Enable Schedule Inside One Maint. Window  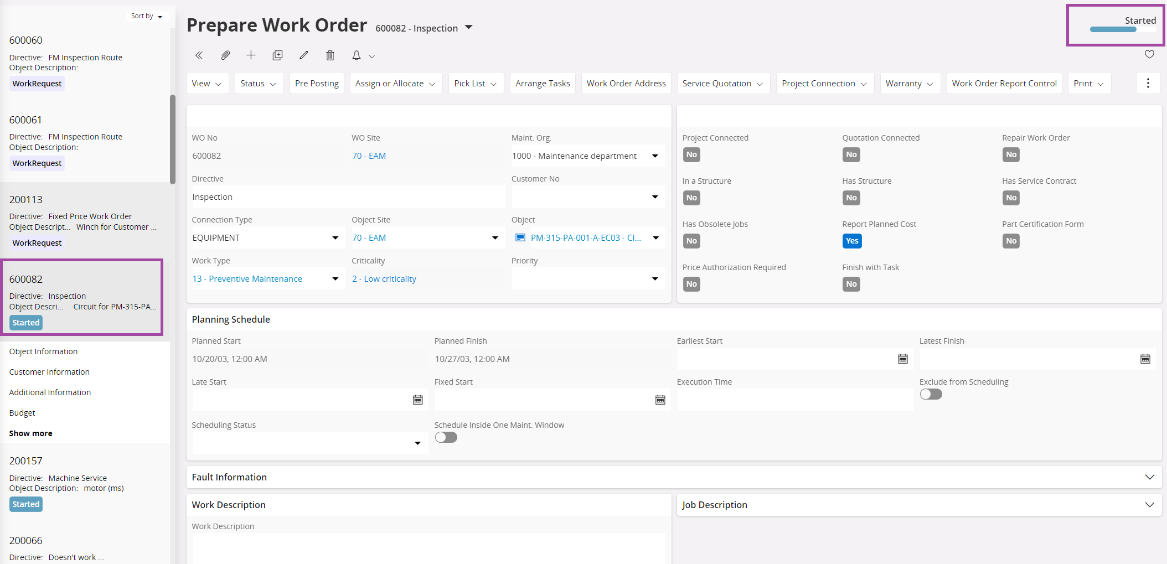tap(446, 437)
